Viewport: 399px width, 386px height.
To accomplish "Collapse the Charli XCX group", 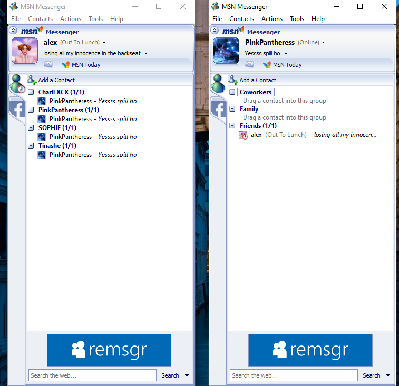I will 31,92.
